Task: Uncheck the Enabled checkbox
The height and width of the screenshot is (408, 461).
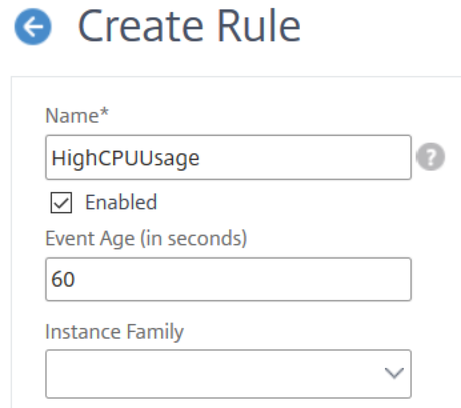Action: pos(61,203)
